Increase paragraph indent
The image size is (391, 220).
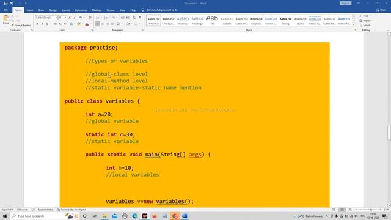[128, 18]
